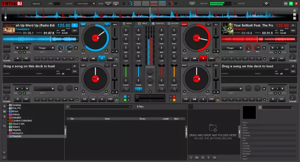Click the plus button next to top-left deck effect knobs
The width and height of the screenshot is (300, 162).
[76, 48]
